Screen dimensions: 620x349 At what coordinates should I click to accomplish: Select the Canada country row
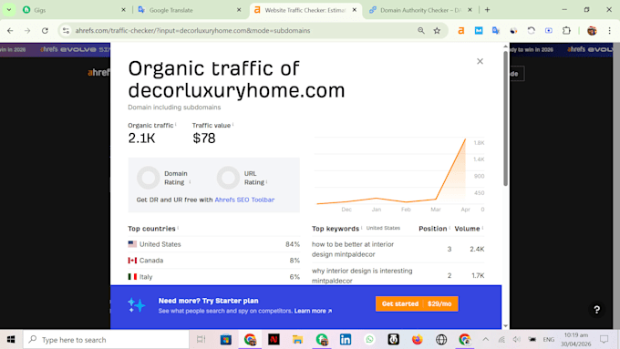(x=213, y=261)
